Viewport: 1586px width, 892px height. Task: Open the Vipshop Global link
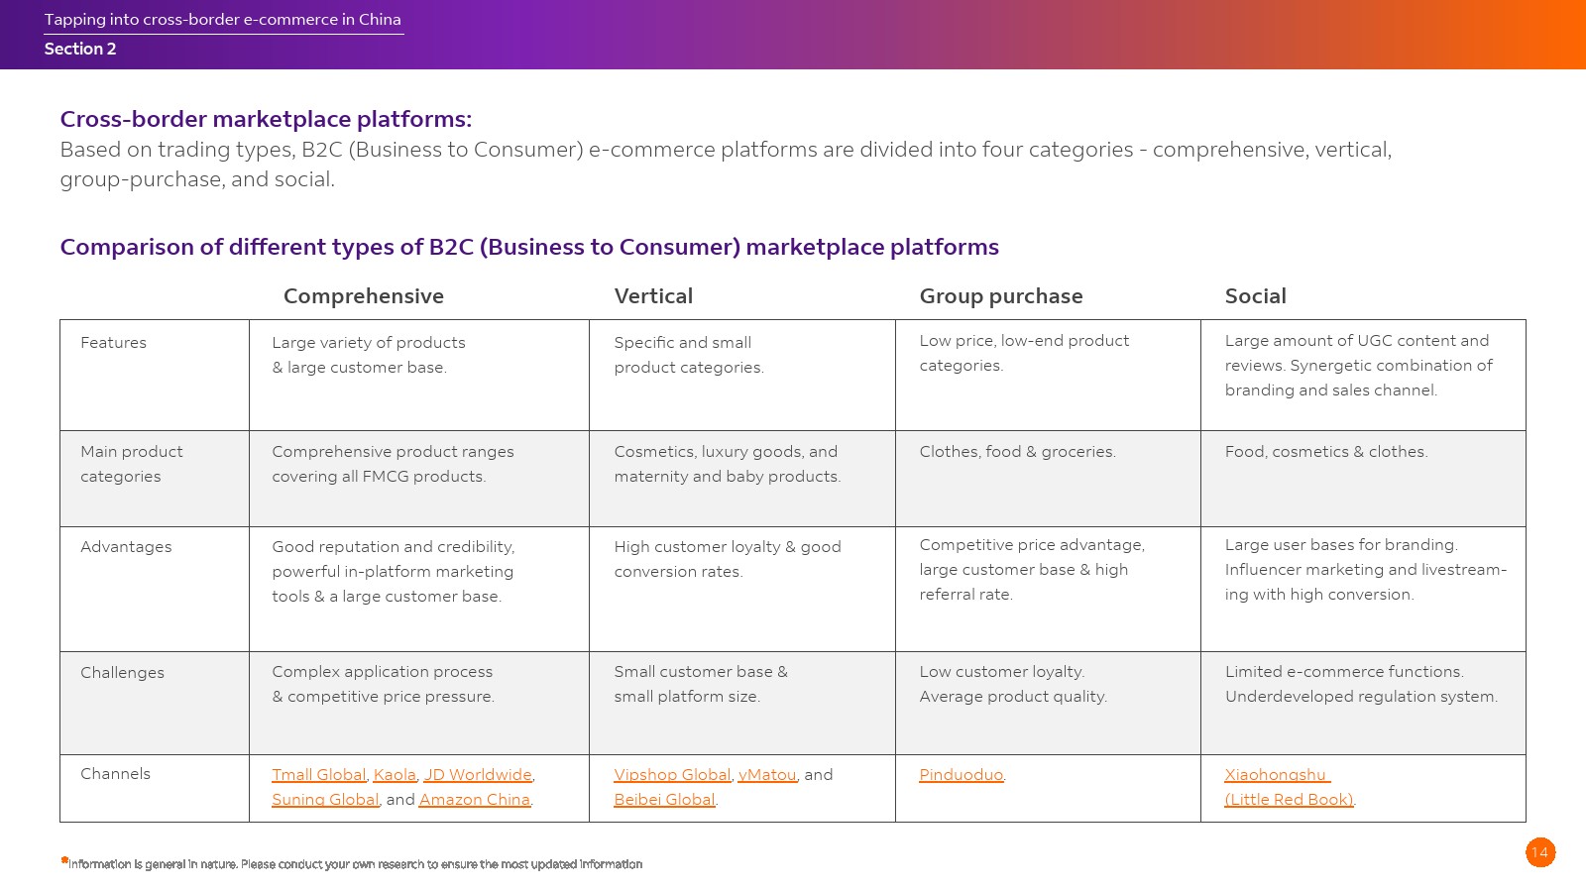[672, 775]
